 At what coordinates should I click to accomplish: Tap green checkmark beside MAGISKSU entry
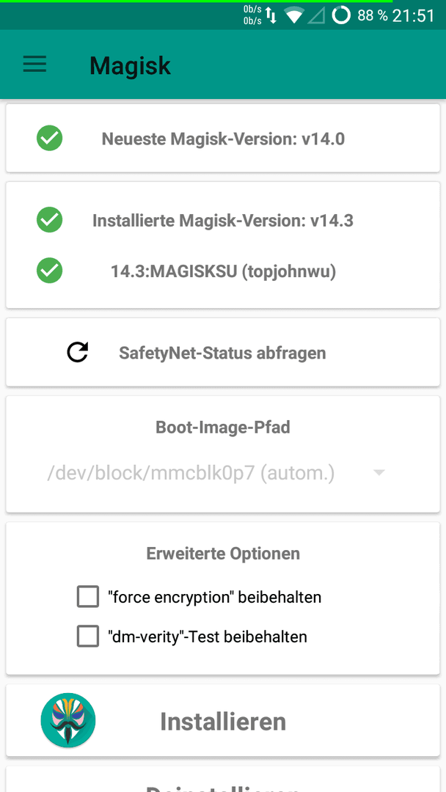point(49,270)
